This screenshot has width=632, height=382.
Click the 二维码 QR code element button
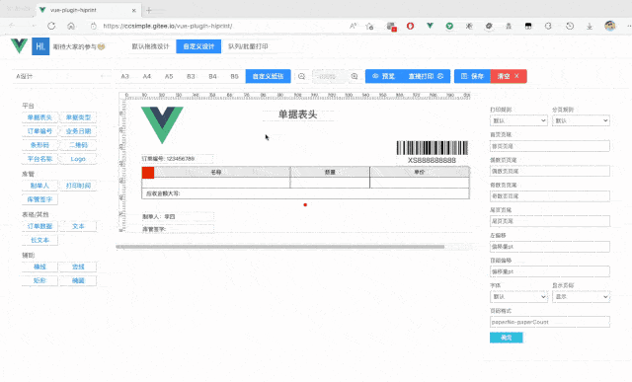tap(78, 145)
